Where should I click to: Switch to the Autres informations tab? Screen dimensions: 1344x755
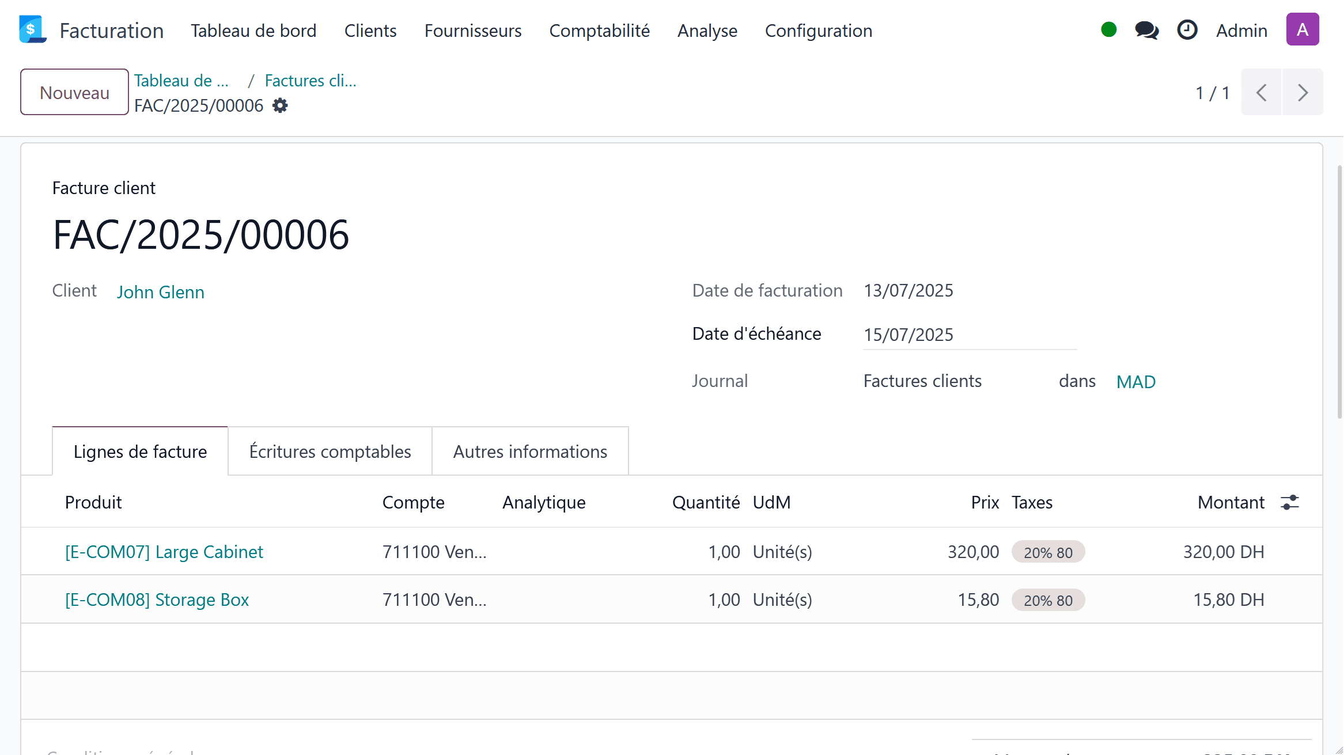[529, 452]
